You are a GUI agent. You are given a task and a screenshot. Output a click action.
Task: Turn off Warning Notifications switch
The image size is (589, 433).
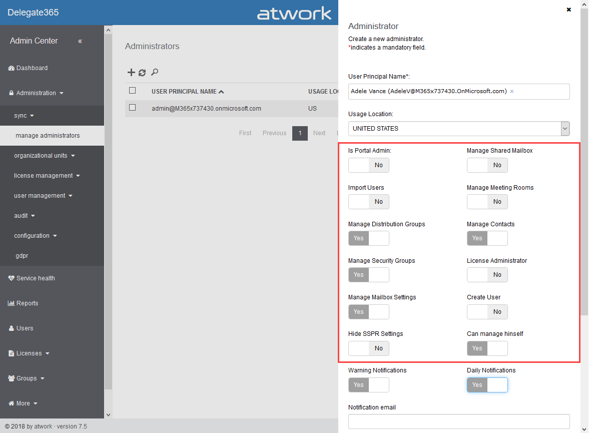click(x=368, y=384)
